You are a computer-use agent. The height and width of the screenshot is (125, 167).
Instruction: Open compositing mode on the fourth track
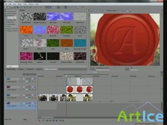pos(30,106)
